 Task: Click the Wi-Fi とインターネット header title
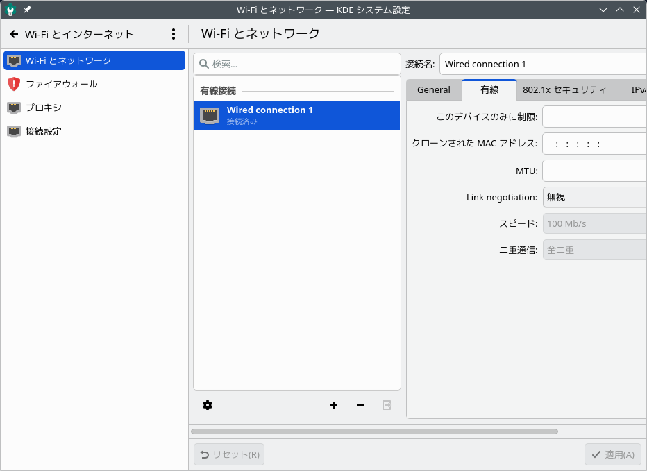tap(80, 34)
